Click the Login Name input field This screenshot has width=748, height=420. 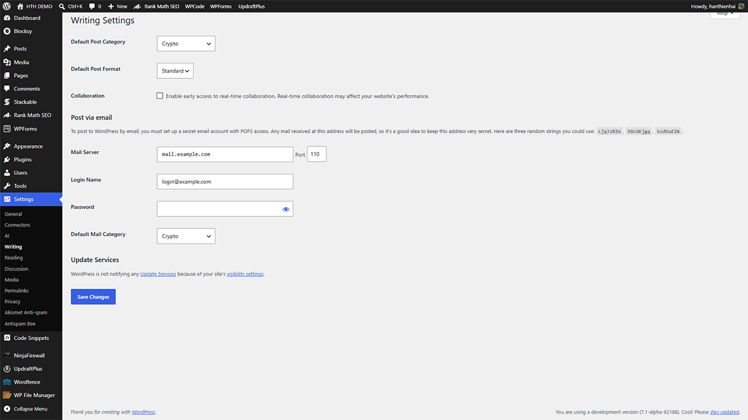(x=225, y=182)
